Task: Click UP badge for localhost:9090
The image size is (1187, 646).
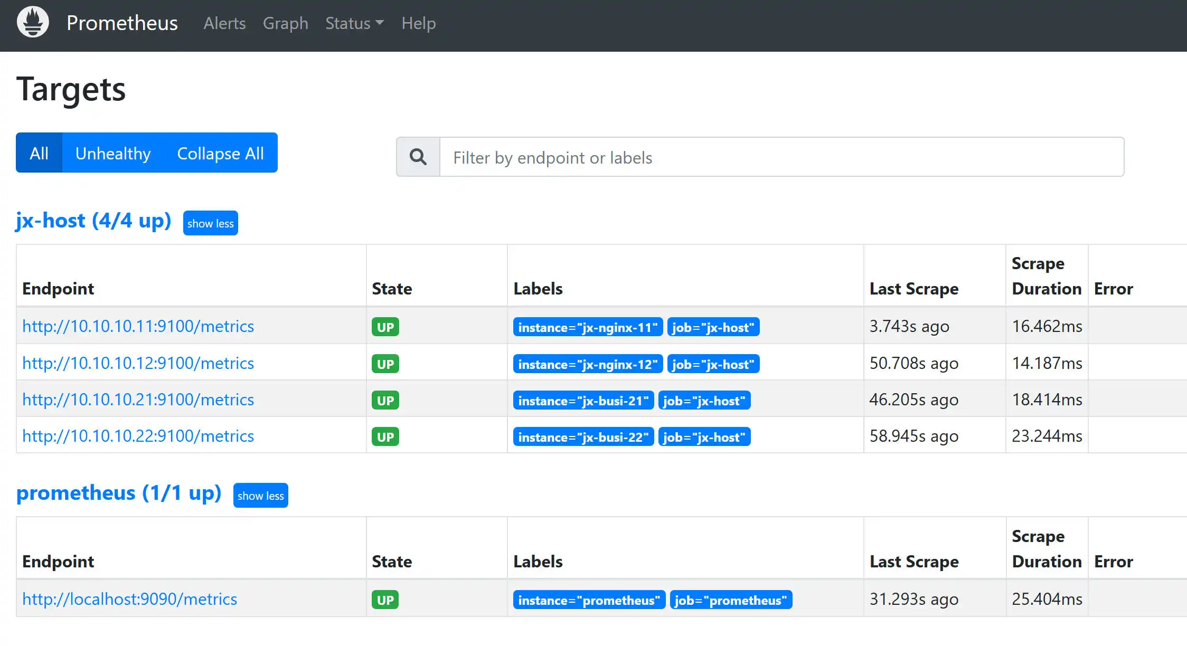Action: pos(385,600)
